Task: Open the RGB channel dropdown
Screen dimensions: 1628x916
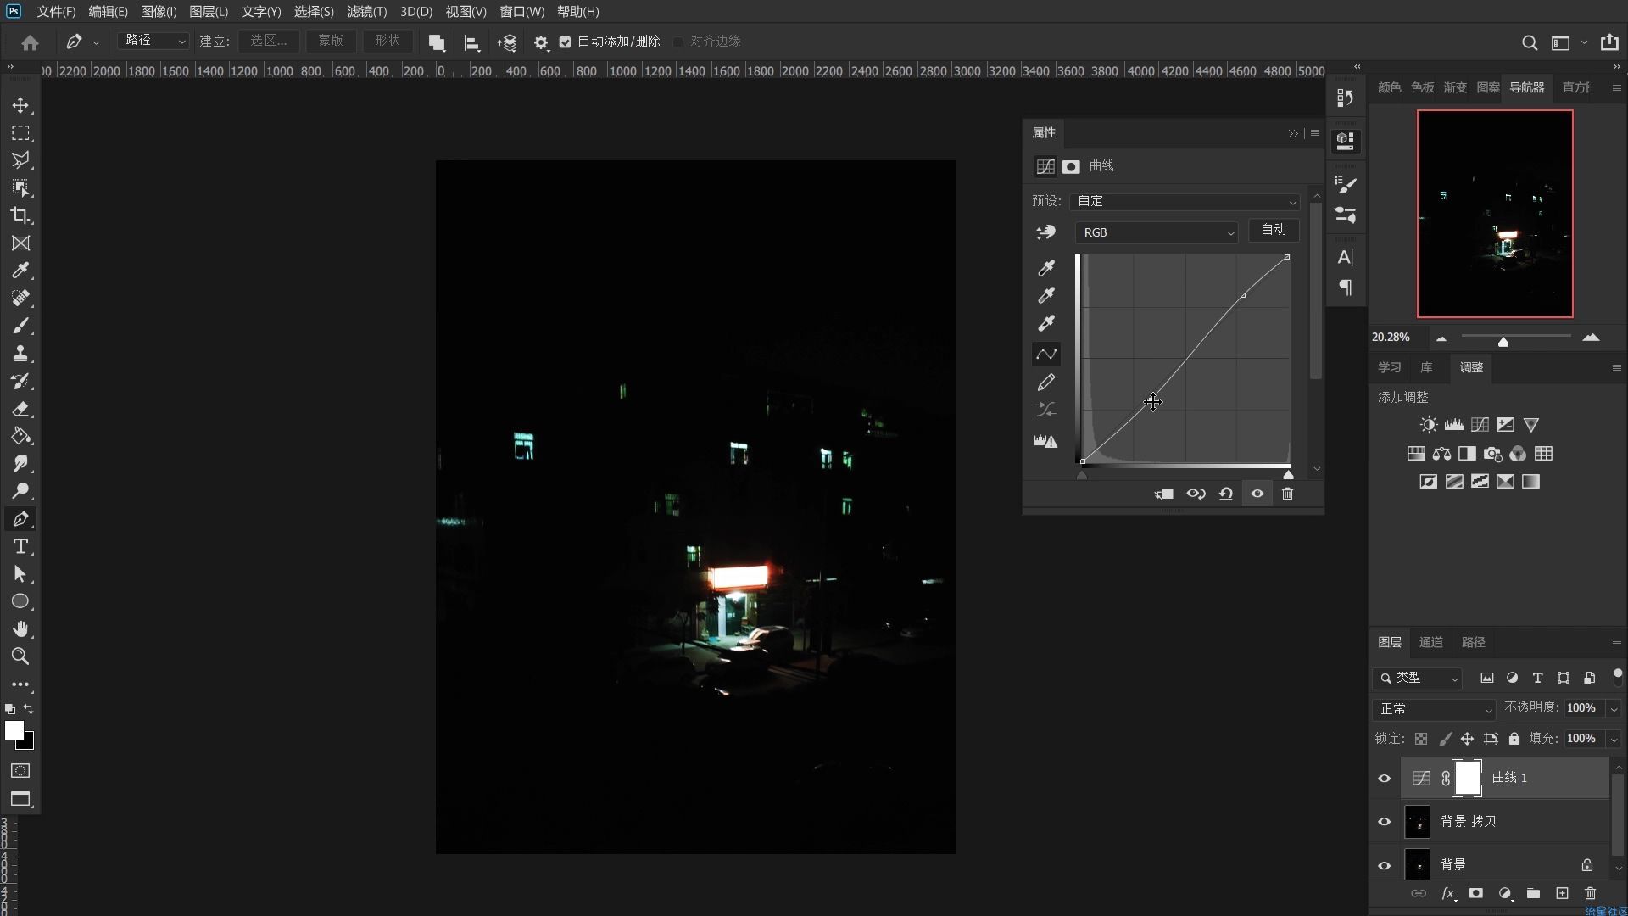Action: (1157, 232)
